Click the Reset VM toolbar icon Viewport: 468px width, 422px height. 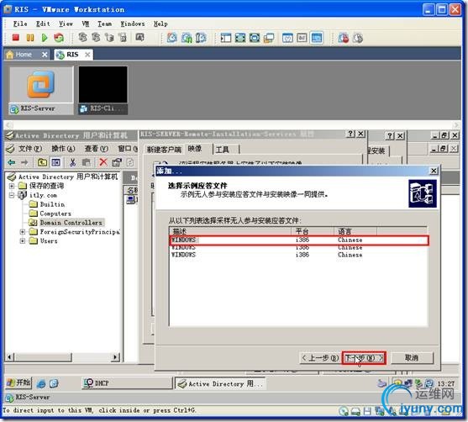click(x=59, y=38)
